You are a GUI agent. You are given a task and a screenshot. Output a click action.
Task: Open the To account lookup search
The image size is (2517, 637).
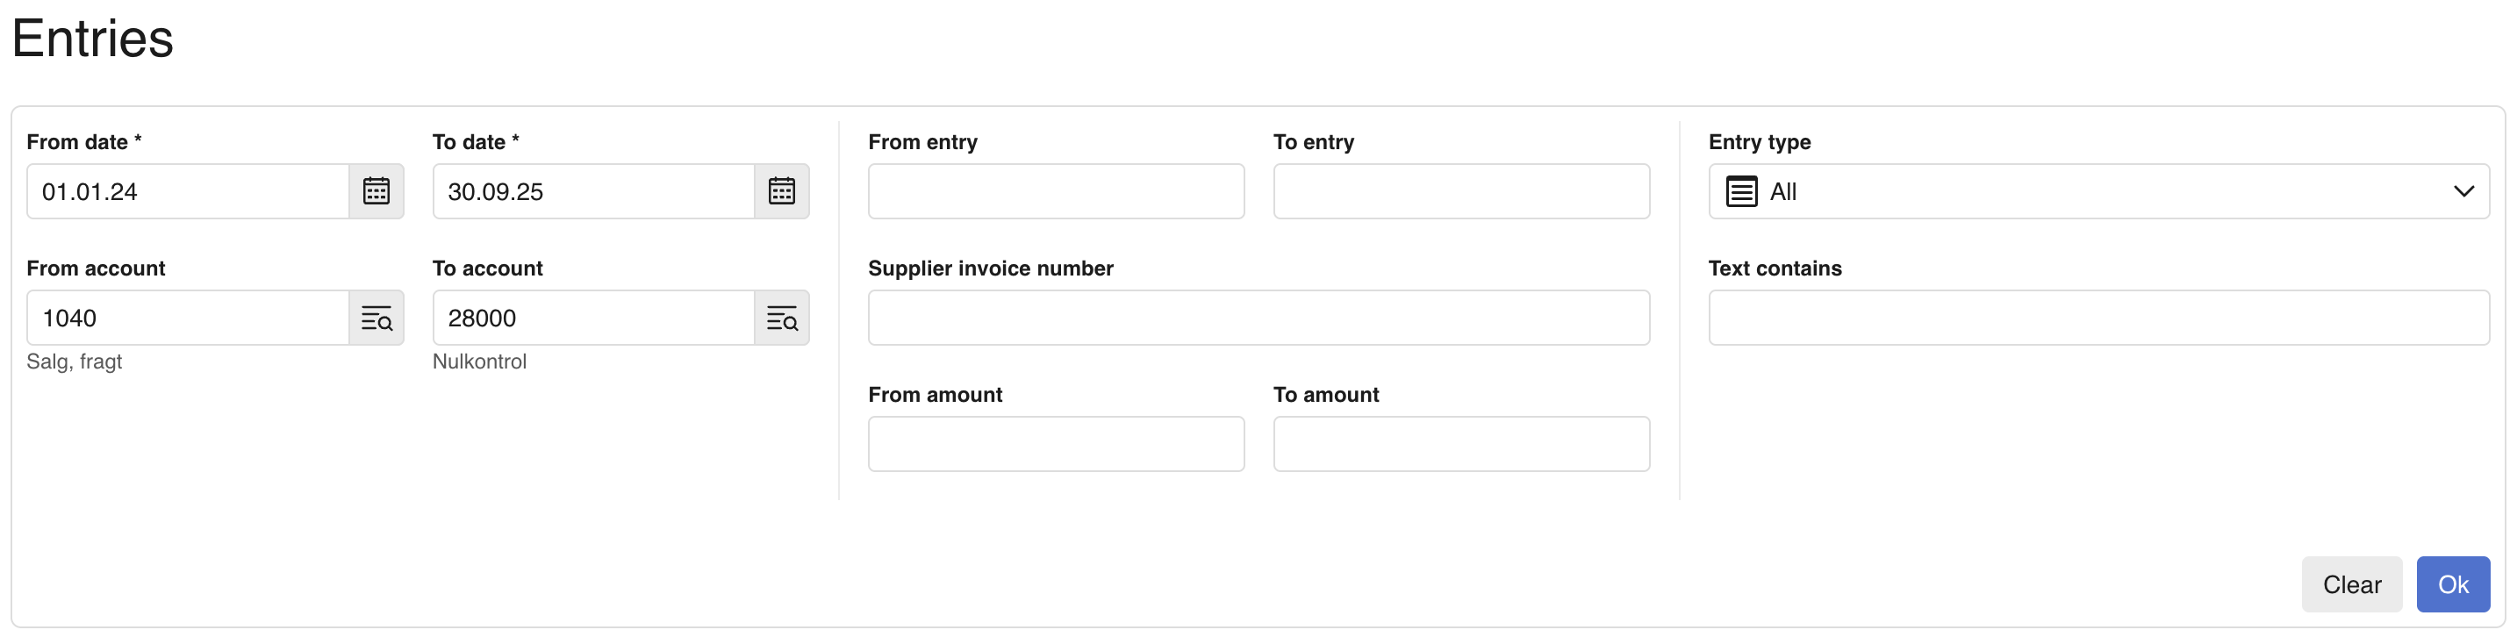(782, 318)
